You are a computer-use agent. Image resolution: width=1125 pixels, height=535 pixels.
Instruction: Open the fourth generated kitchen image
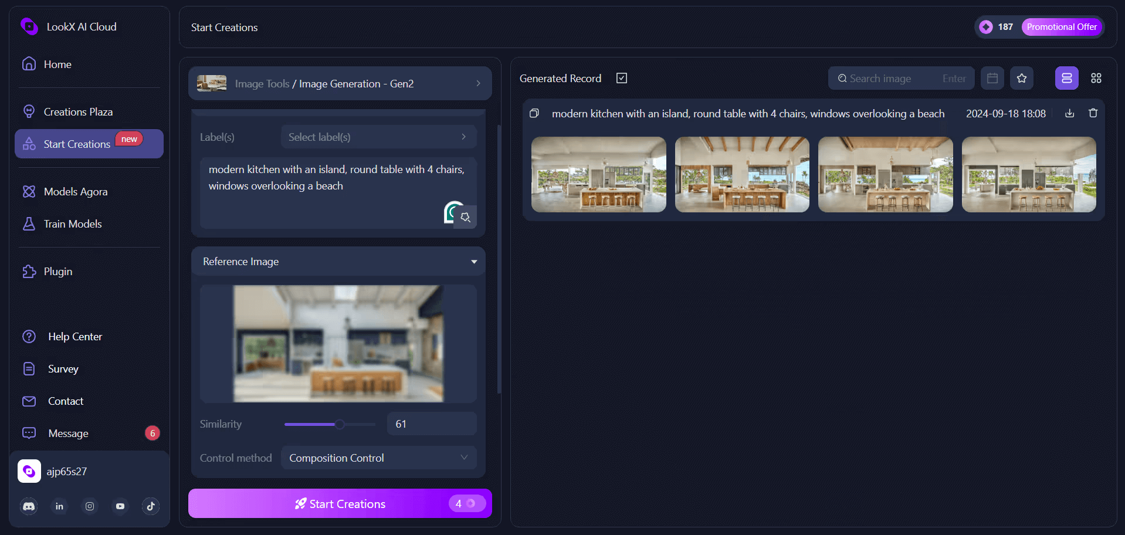click(x=1029, y=174)
